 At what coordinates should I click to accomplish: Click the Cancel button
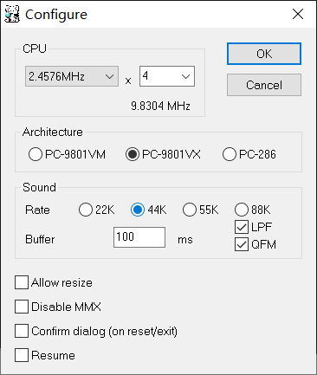[x=264, y=85]
